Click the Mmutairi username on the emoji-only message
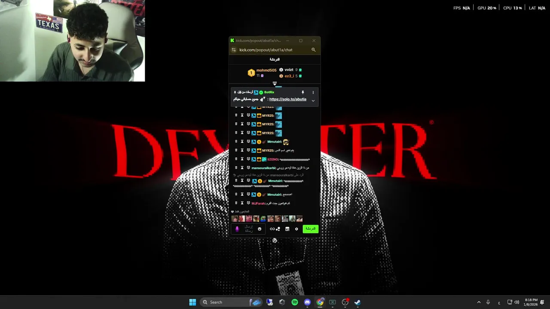 pyautogui.click(x=274, y=142)
